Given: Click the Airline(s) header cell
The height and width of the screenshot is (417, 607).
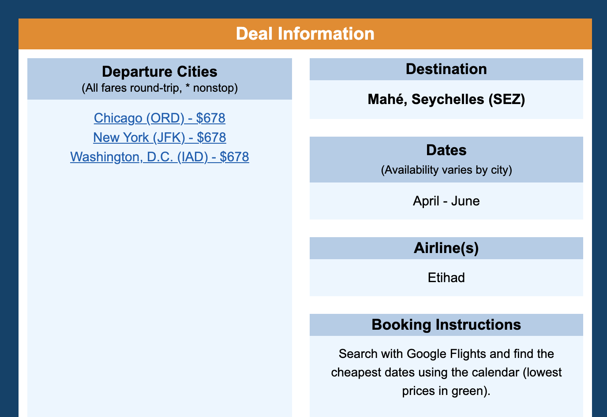Looking at the screenshot, I should coord(446,248).
